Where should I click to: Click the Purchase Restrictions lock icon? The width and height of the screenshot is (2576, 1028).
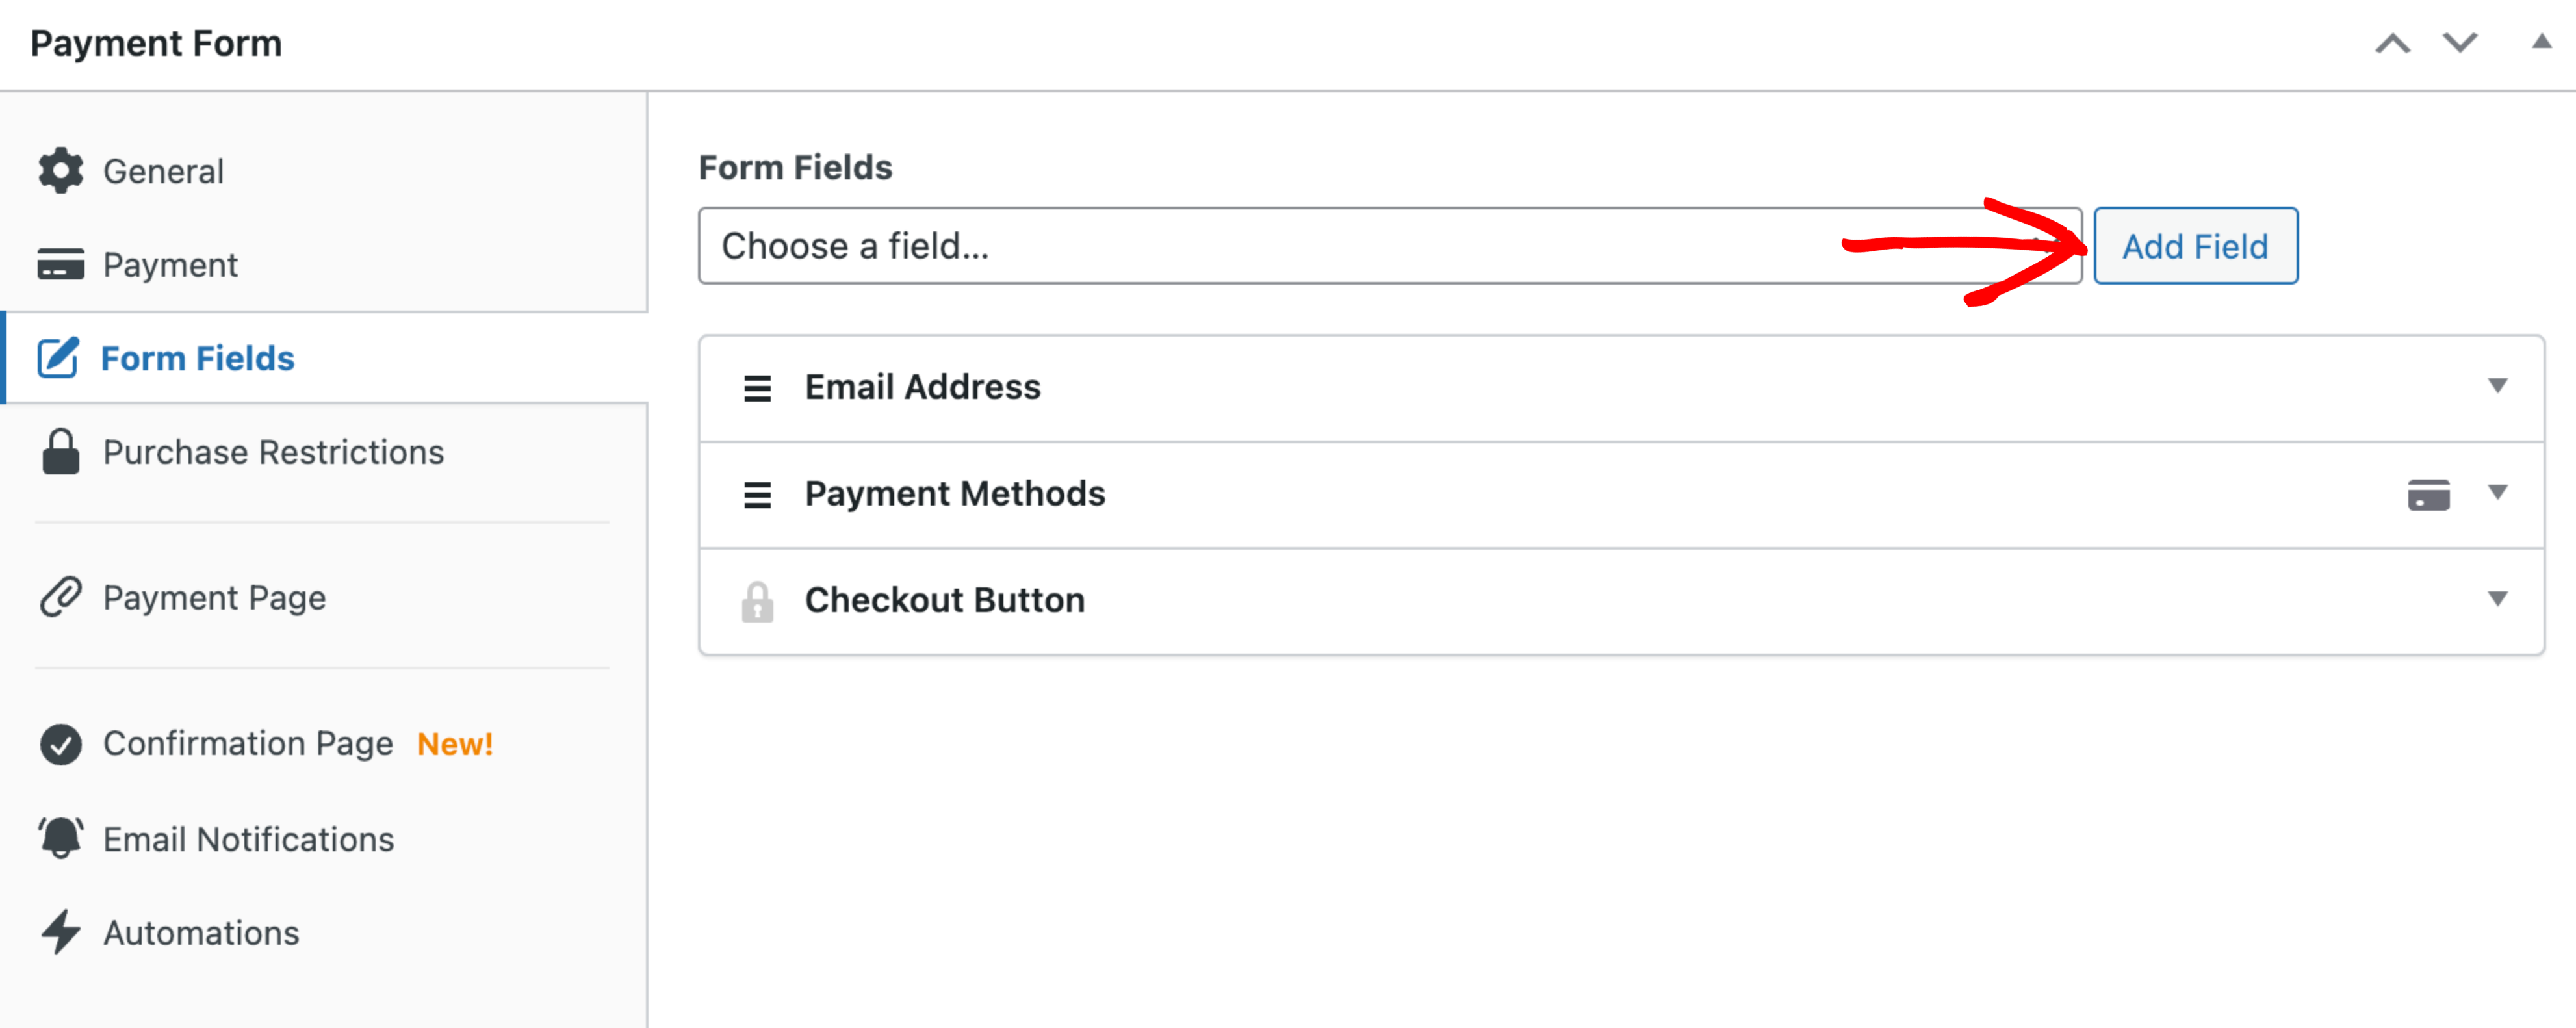(x=61, y=452)
